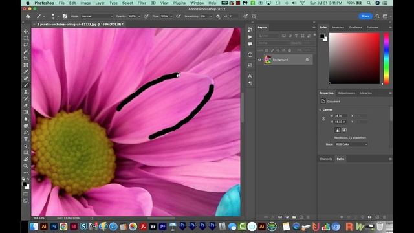The width and height of the screenshot is (414, 233).
Task: Select the Frame tool
Action: point(26,65)
